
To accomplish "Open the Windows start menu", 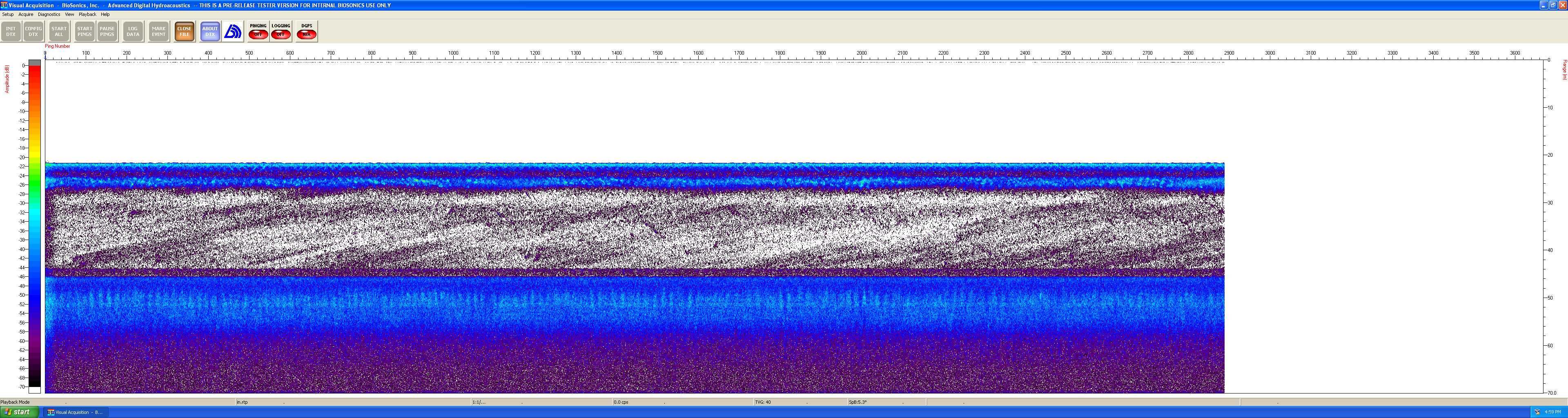I will click(20, 412).
